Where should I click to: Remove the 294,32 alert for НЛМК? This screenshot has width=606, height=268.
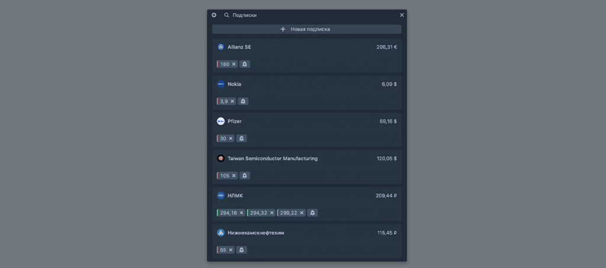[272, 213]
